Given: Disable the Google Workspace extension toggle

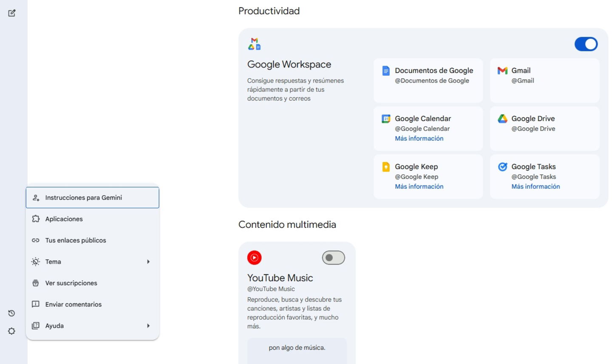Looking at the screenshot, I should pyautogui.click(x=586, y=44).
